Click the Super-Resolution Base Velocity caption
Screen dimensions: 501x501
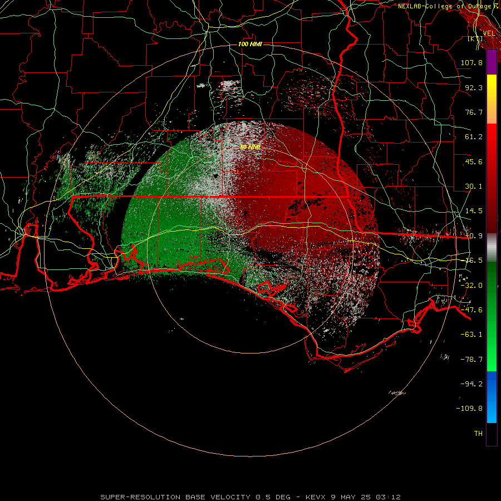point(250,497)
